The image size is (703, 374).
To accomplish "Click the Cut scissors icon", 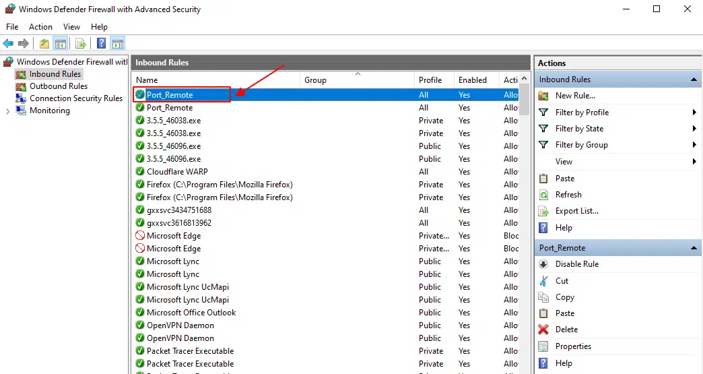I will [x=543, y=281].
